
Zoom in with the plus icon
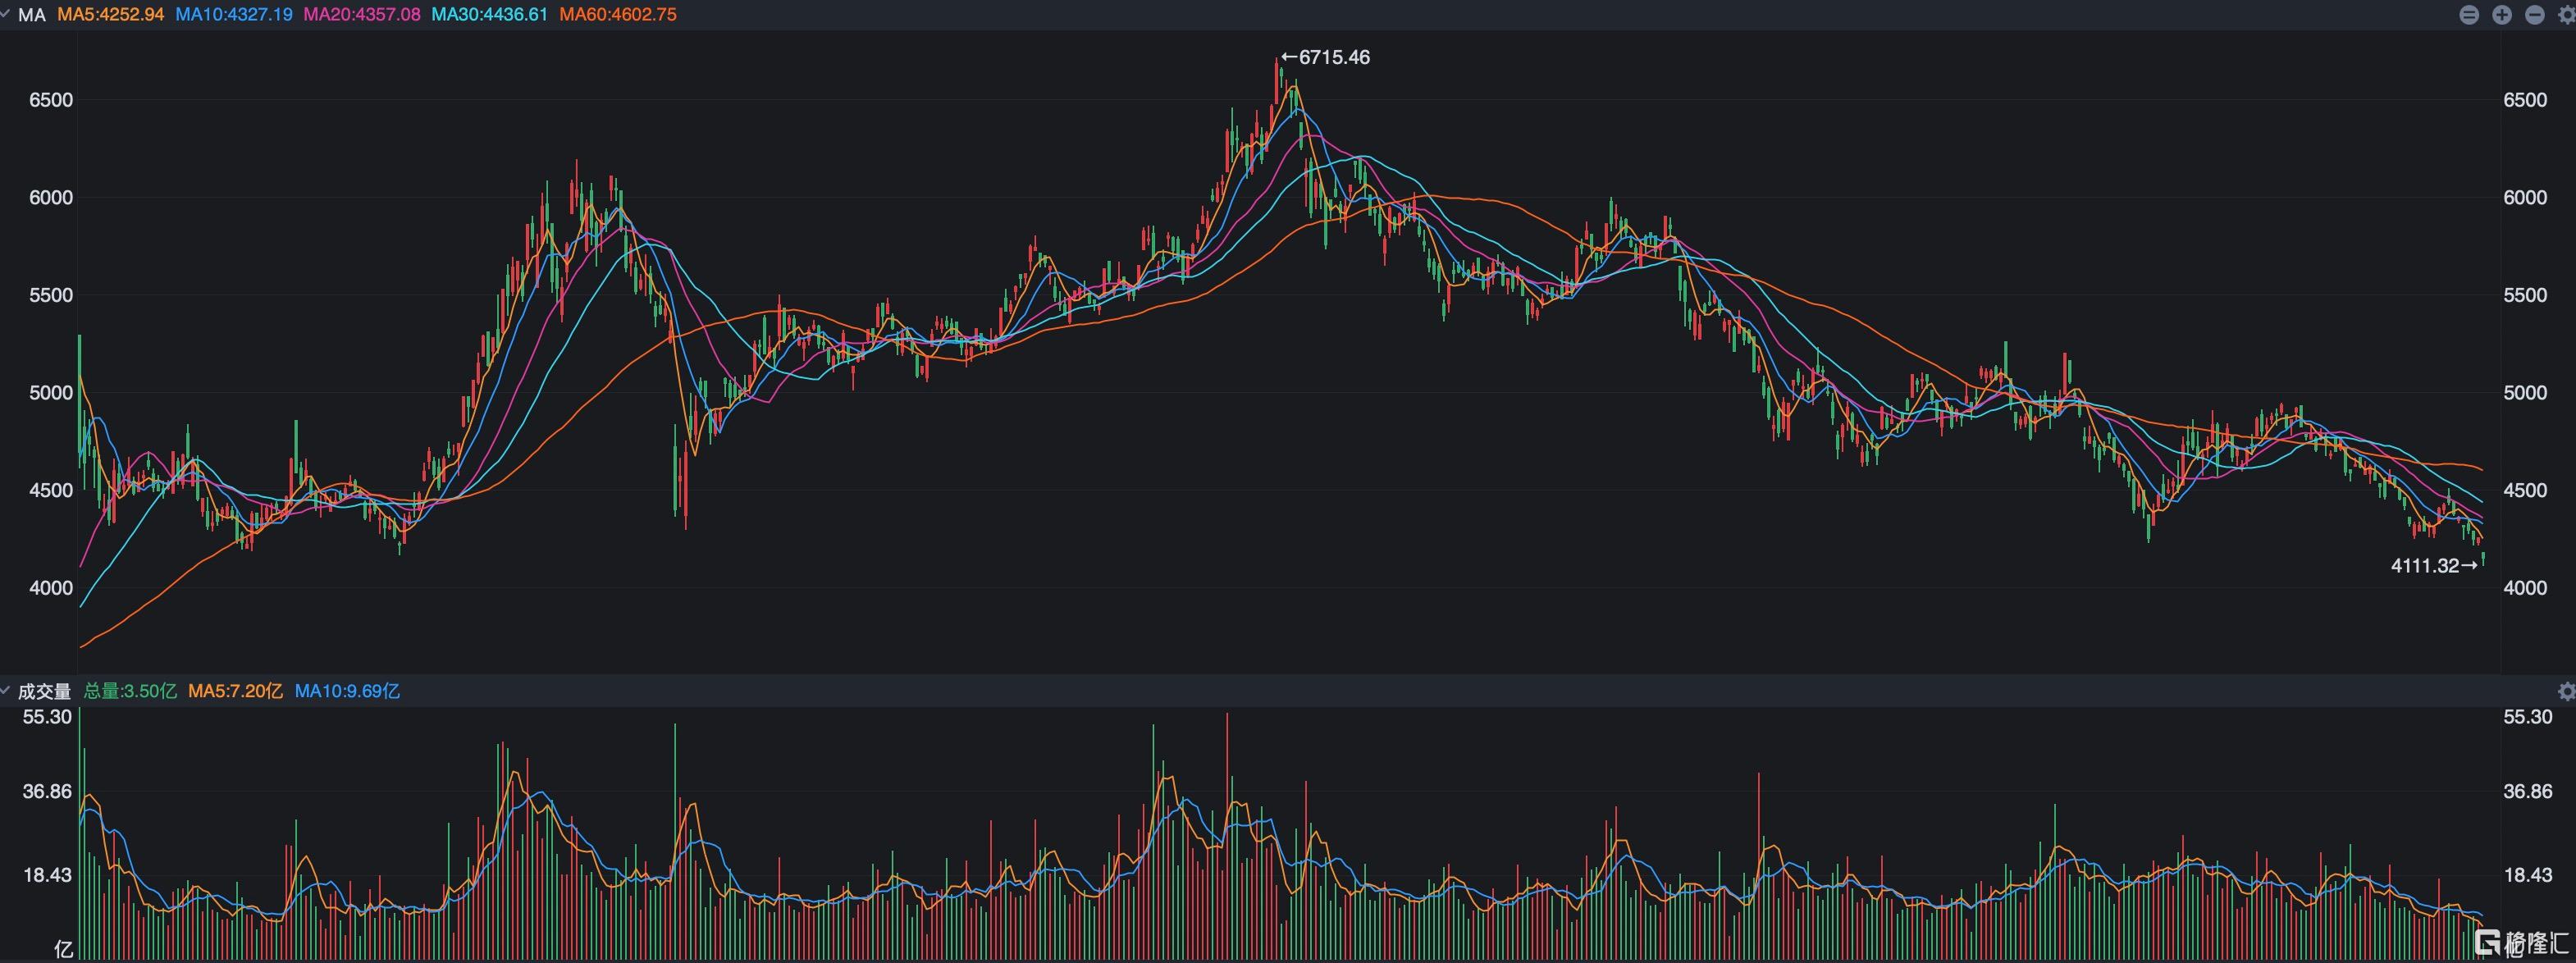2502,15
